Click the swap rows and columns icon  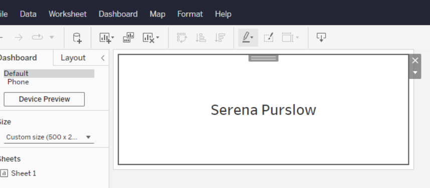(182, 37)
